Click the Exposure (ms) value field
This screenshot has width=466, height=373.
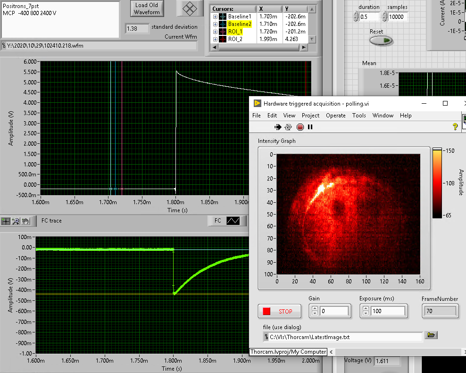point(387,311)
